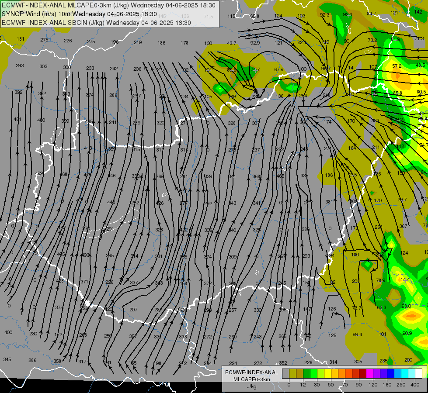Click the map value 92.9
The image size is (428, 393).
tap(255, 42)
